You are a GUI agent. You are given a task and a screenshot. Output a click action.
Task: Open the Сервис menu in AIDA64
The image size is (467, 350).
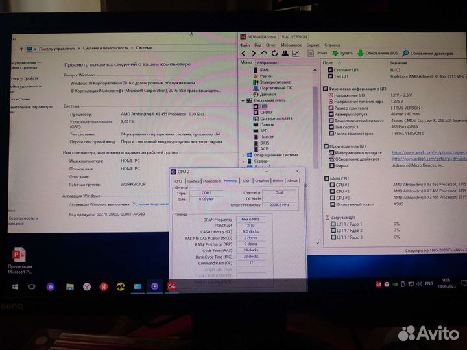click(x=311, y=45)
